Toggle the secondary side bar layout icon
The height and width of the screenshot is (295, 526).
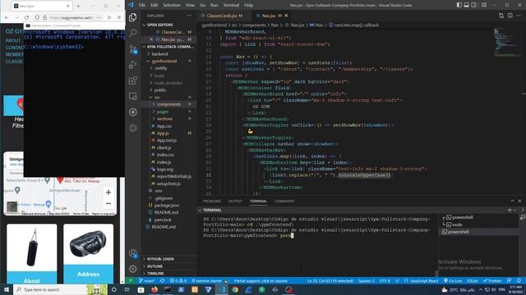pyautogui.click(x=473, y=5)
